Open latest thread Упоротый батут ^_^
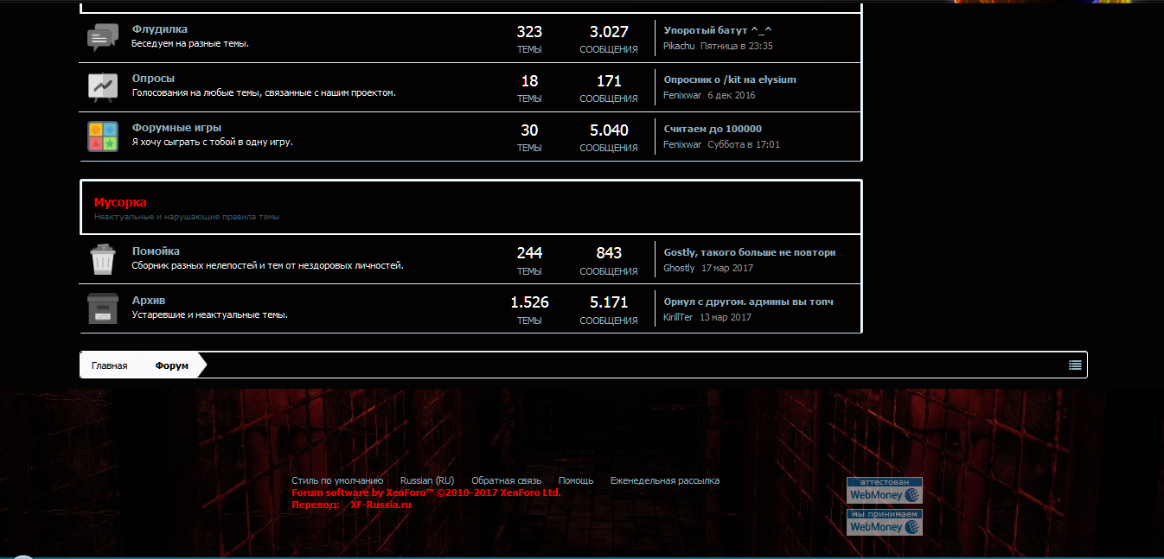Image resolution: width=1164 pixels, height=559 pixels. pos(718,30)
